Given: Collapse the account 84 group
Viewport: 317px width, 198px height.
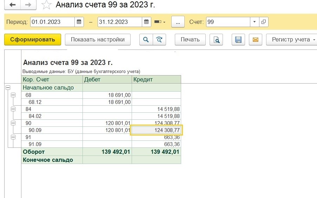Looking at the screenshot, I should coord(13,109).
